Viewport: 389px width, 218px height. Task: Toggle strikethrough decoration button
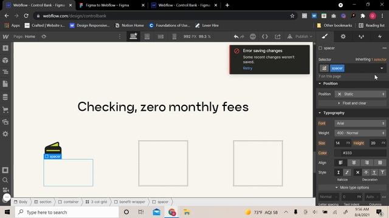tap(366, 173)
